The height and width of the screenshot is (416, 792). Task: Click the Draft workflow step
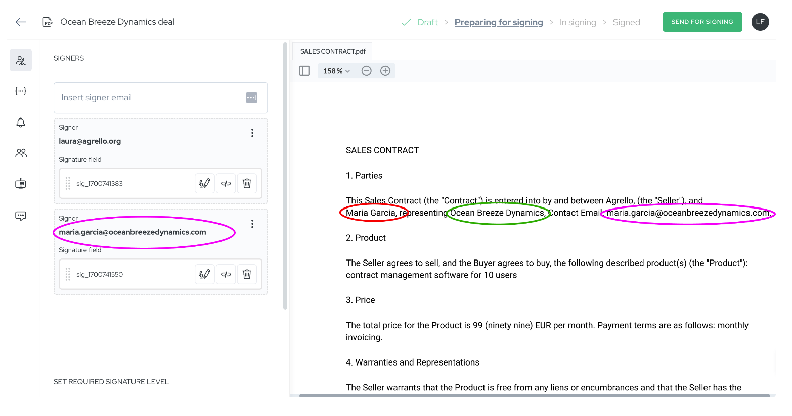427,22
